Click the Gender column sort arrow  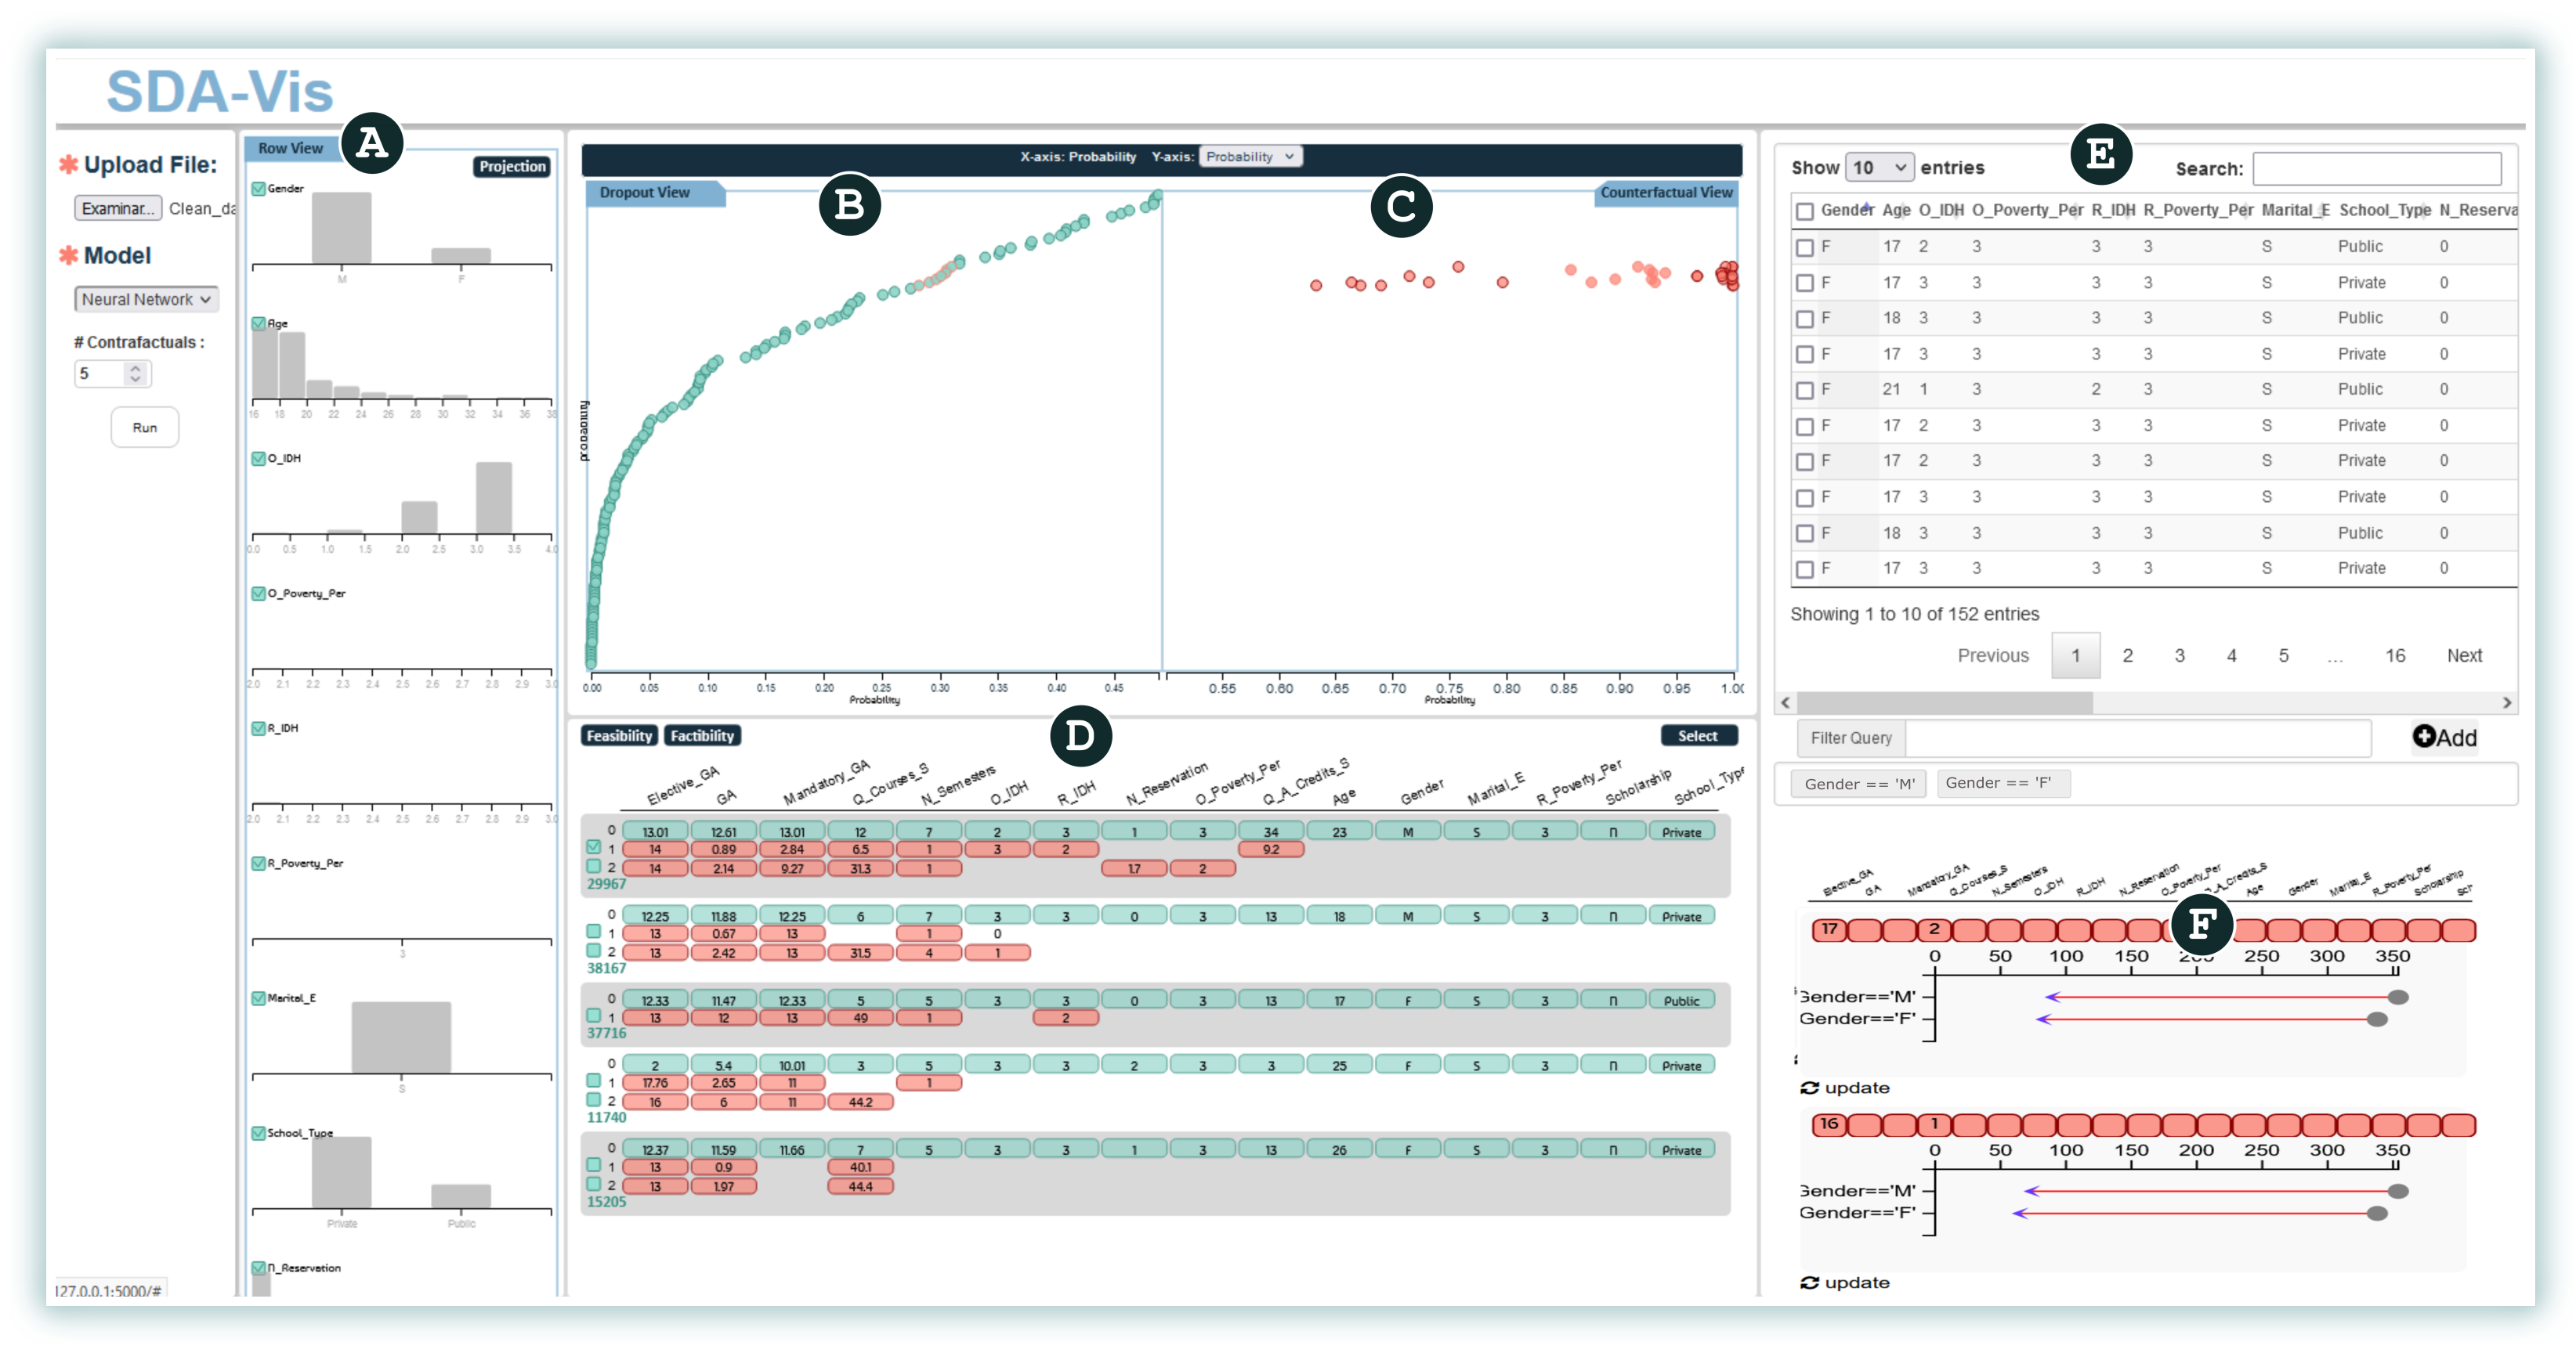[x=1866, y=207]
